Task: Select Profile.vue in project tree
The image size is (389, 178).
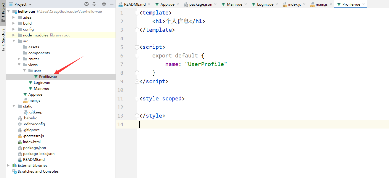Action: [48, 77]
